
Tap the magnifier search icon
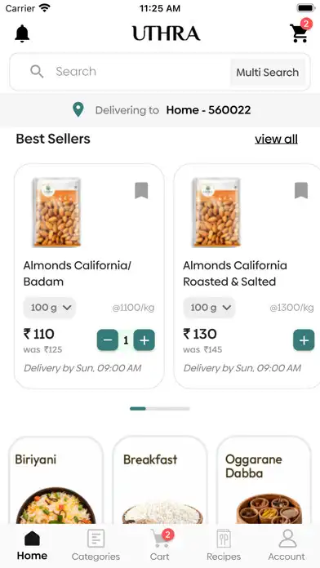[x=37, y=71]
